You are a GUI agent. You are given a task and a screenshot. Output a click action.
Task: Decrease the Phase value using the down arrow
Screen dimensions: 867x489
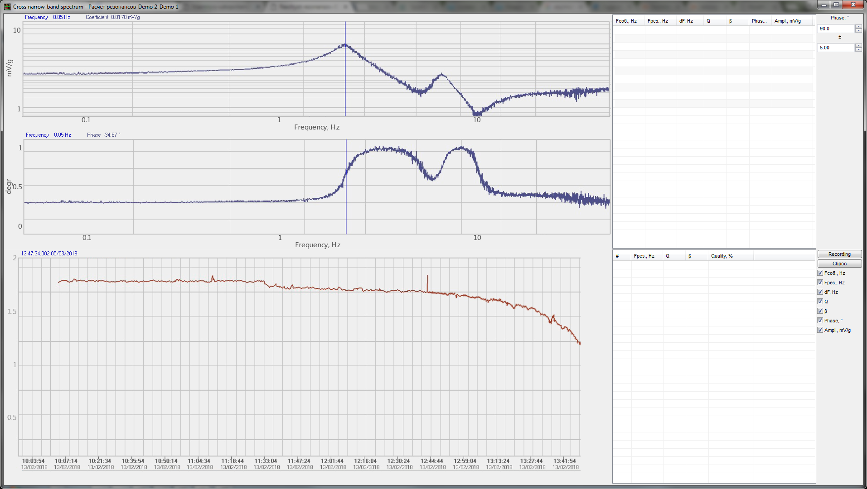pyautogui.click(x=858, y=30)
